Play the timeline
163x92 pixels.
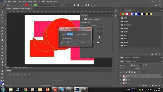click(x=14, y=75)
